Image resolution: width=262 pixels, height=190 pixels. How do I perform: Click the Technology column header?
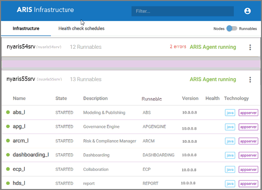pyautogui.click(x=236, y=99)
